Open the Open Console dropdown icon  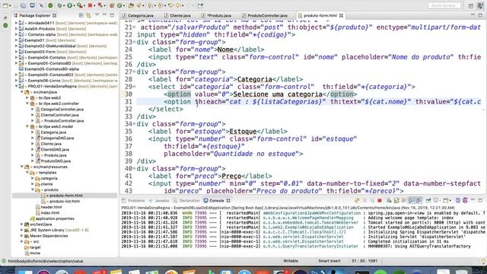pos(447,201)
